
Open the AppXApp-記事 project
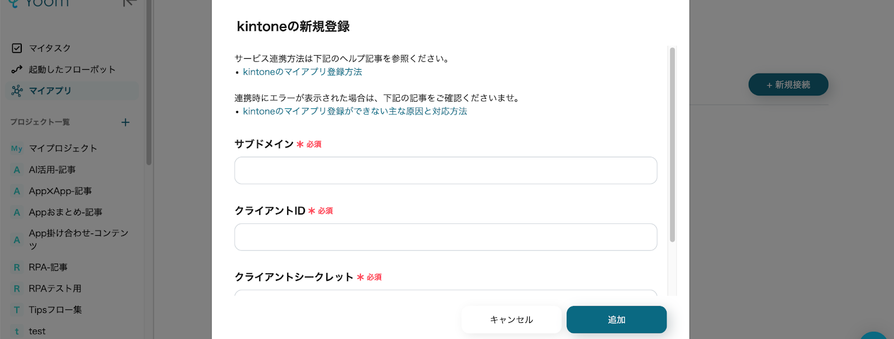click(x=60, y=191)
